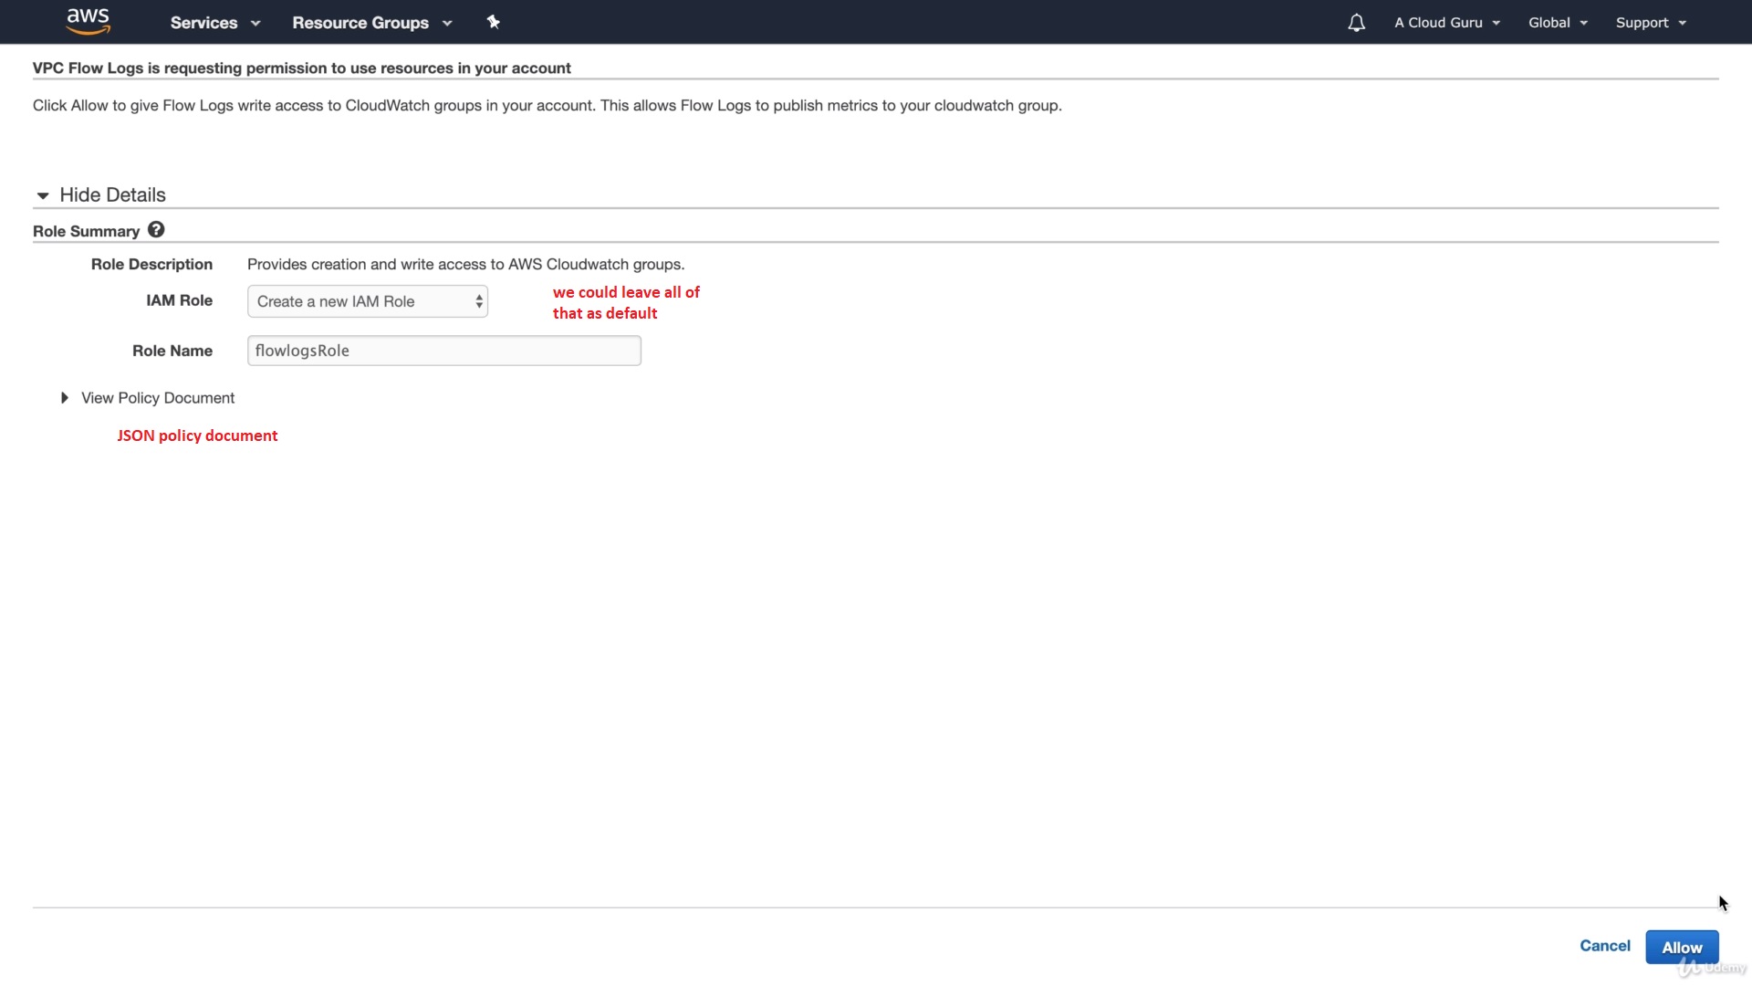Open the Global region dropdown
Image resolution: width=1752 pixels, height=986 pixels.
1557,23
